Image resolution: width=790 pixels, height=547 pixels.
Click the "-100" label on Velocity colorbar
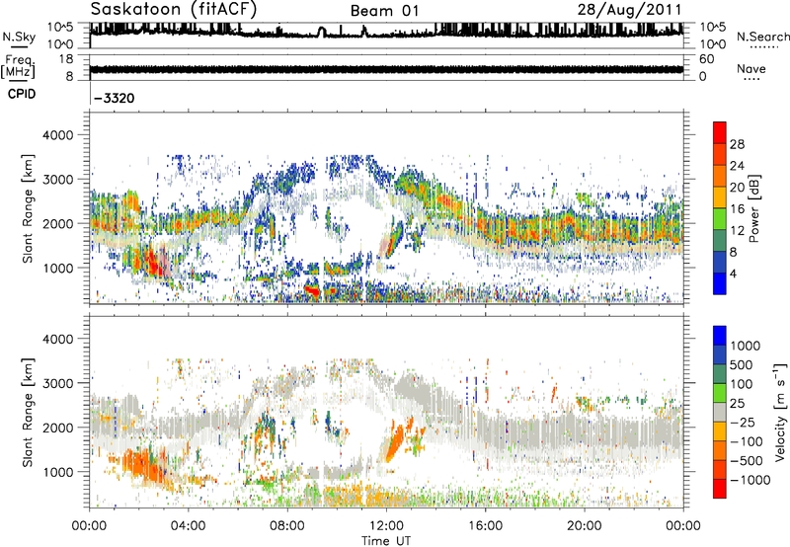(746, 441)
